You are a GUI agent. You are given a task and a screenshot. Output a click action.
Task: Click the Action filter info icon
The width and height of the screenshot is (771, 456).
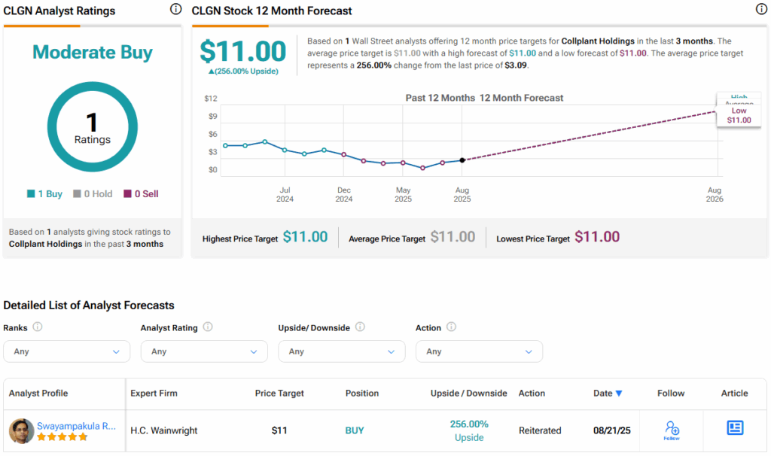click(x=452, y=327)
